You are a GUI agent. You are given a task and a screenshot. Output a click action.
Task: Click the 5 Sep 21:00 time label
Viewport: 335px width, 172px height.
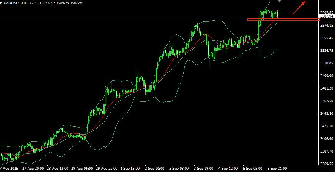click(277, 168)
